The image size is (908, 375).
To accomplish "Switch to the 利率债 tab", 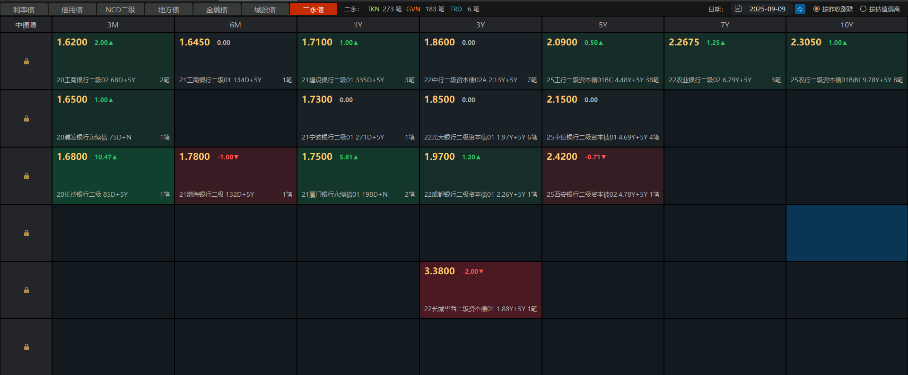I will (x=24, y=9).
